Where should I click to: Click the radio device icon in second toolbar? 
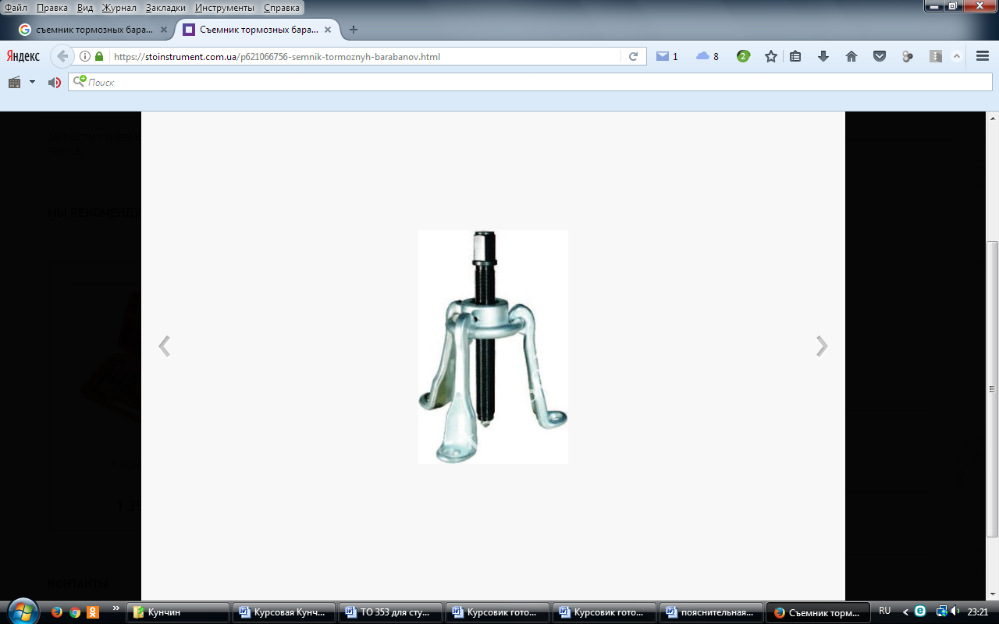click(x=14, y=82)
